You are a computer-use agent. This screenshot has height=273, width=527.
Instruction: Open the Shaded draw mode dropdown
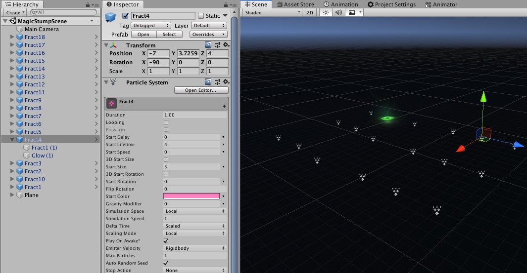[x=273, y=12]
